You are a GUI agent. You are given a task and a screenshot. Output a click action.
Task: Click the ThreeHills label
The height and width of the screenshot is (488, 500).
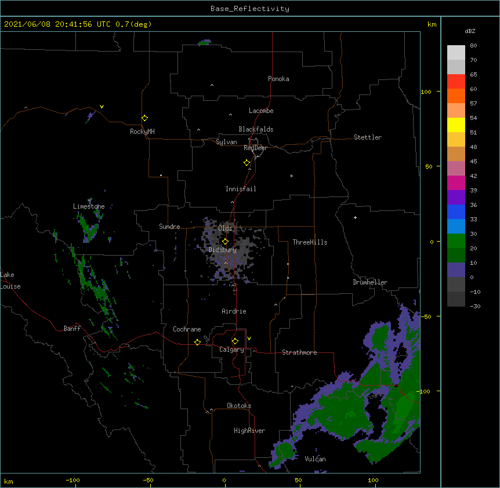310,242
